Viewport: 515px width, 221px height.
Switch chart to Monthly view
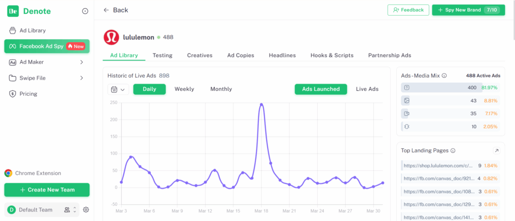click(221, 89)
